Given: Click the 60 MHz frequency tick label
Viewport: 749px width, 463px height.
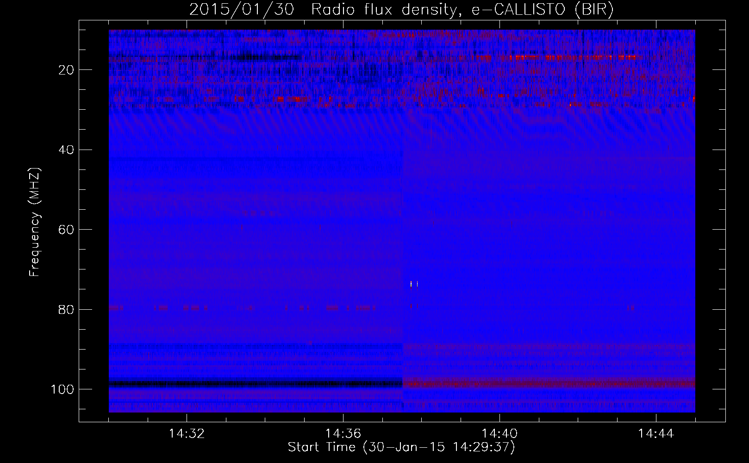Looking at the screenshot, I should pos(66,230).
